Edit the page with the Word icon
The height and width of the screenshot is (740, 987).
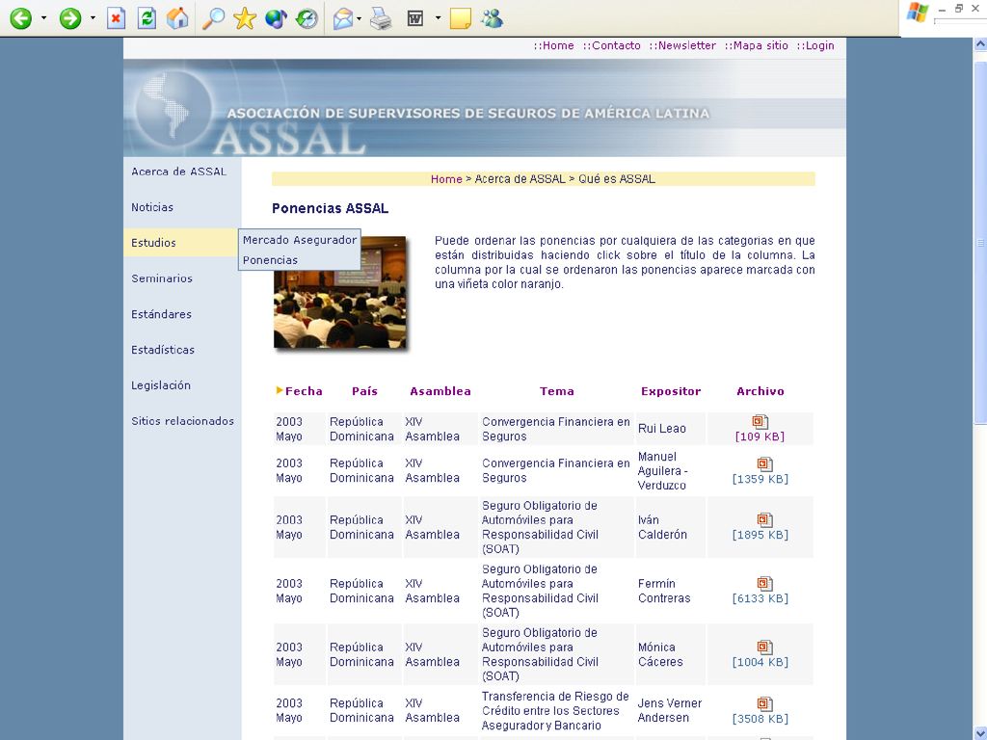(414, 18)
